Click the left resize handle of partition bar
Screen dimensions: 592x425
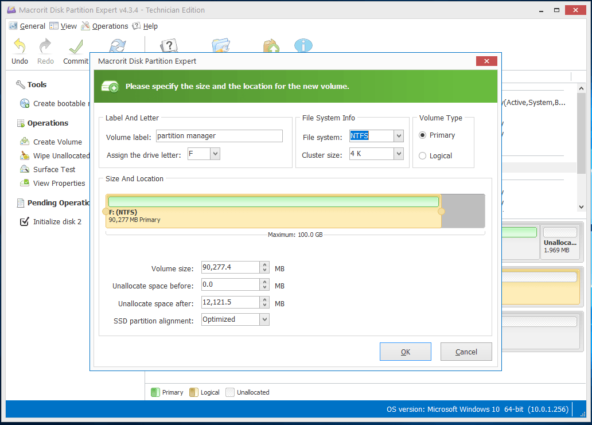(x=106, y=212)
